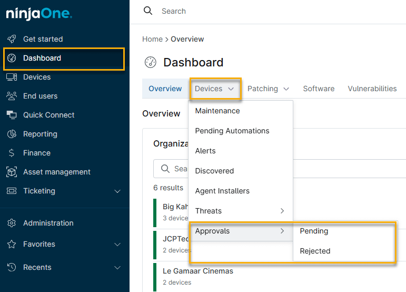
Task: Open the Patching tab dropdown
Action: point(268,89)
